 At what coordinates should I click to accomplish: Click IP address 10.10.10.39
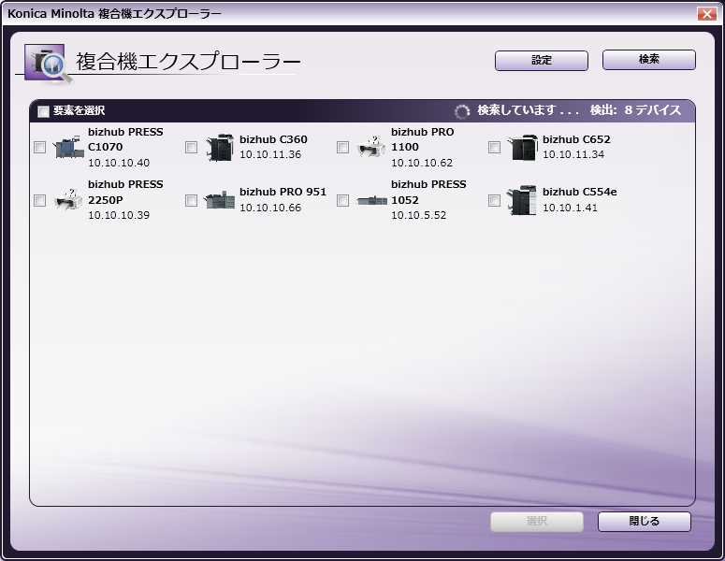(119, 215)
